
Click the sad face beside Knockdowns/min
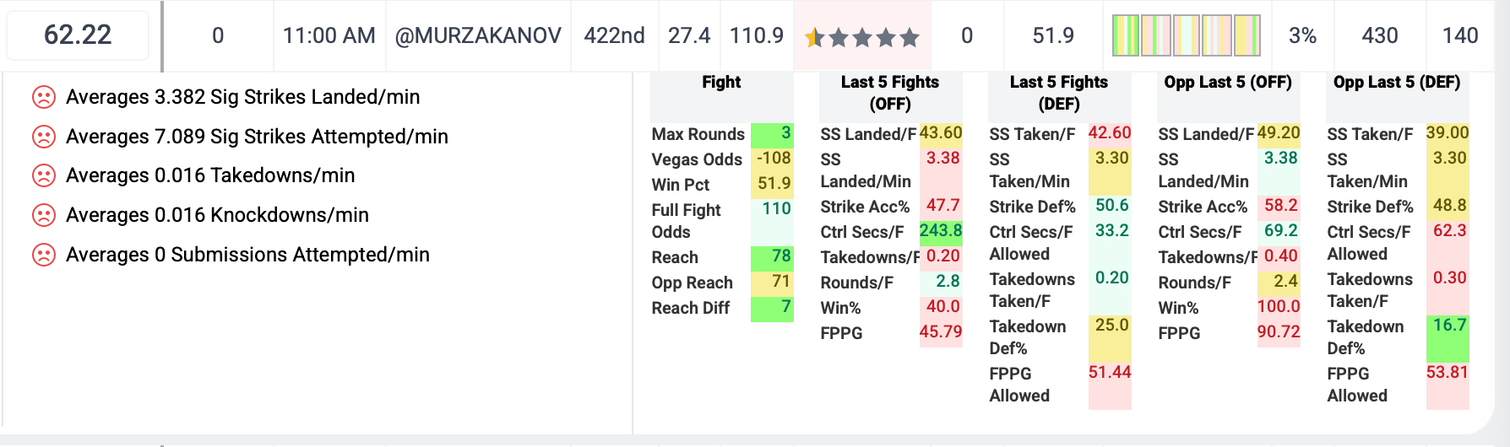pos(44,215)
